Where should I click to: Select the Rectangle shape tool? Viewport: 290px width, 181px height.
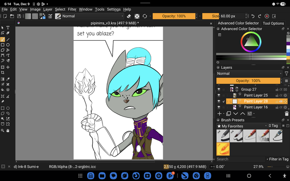[x=2, y=45]
